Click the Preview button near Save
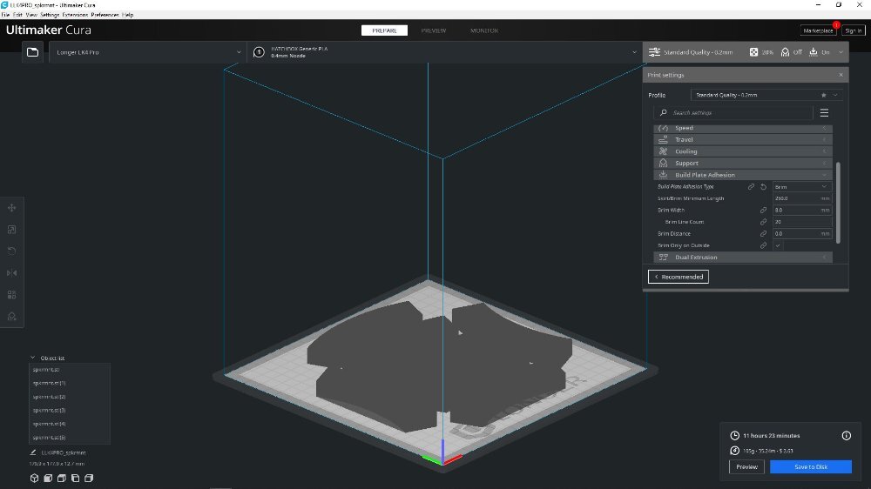The height and width of the screenshot is (489, 871). (x=746, y=466)
